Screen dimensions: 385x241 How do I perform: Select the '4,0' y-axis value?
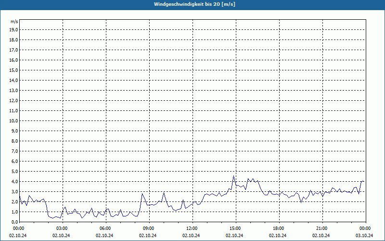[x=14, y=182]
